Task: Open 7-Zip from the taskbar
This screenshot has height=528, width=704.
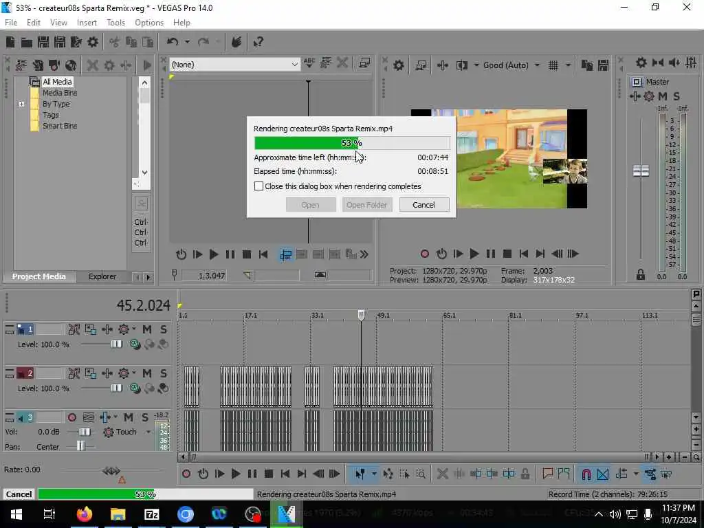Action: tap(152, 514)
